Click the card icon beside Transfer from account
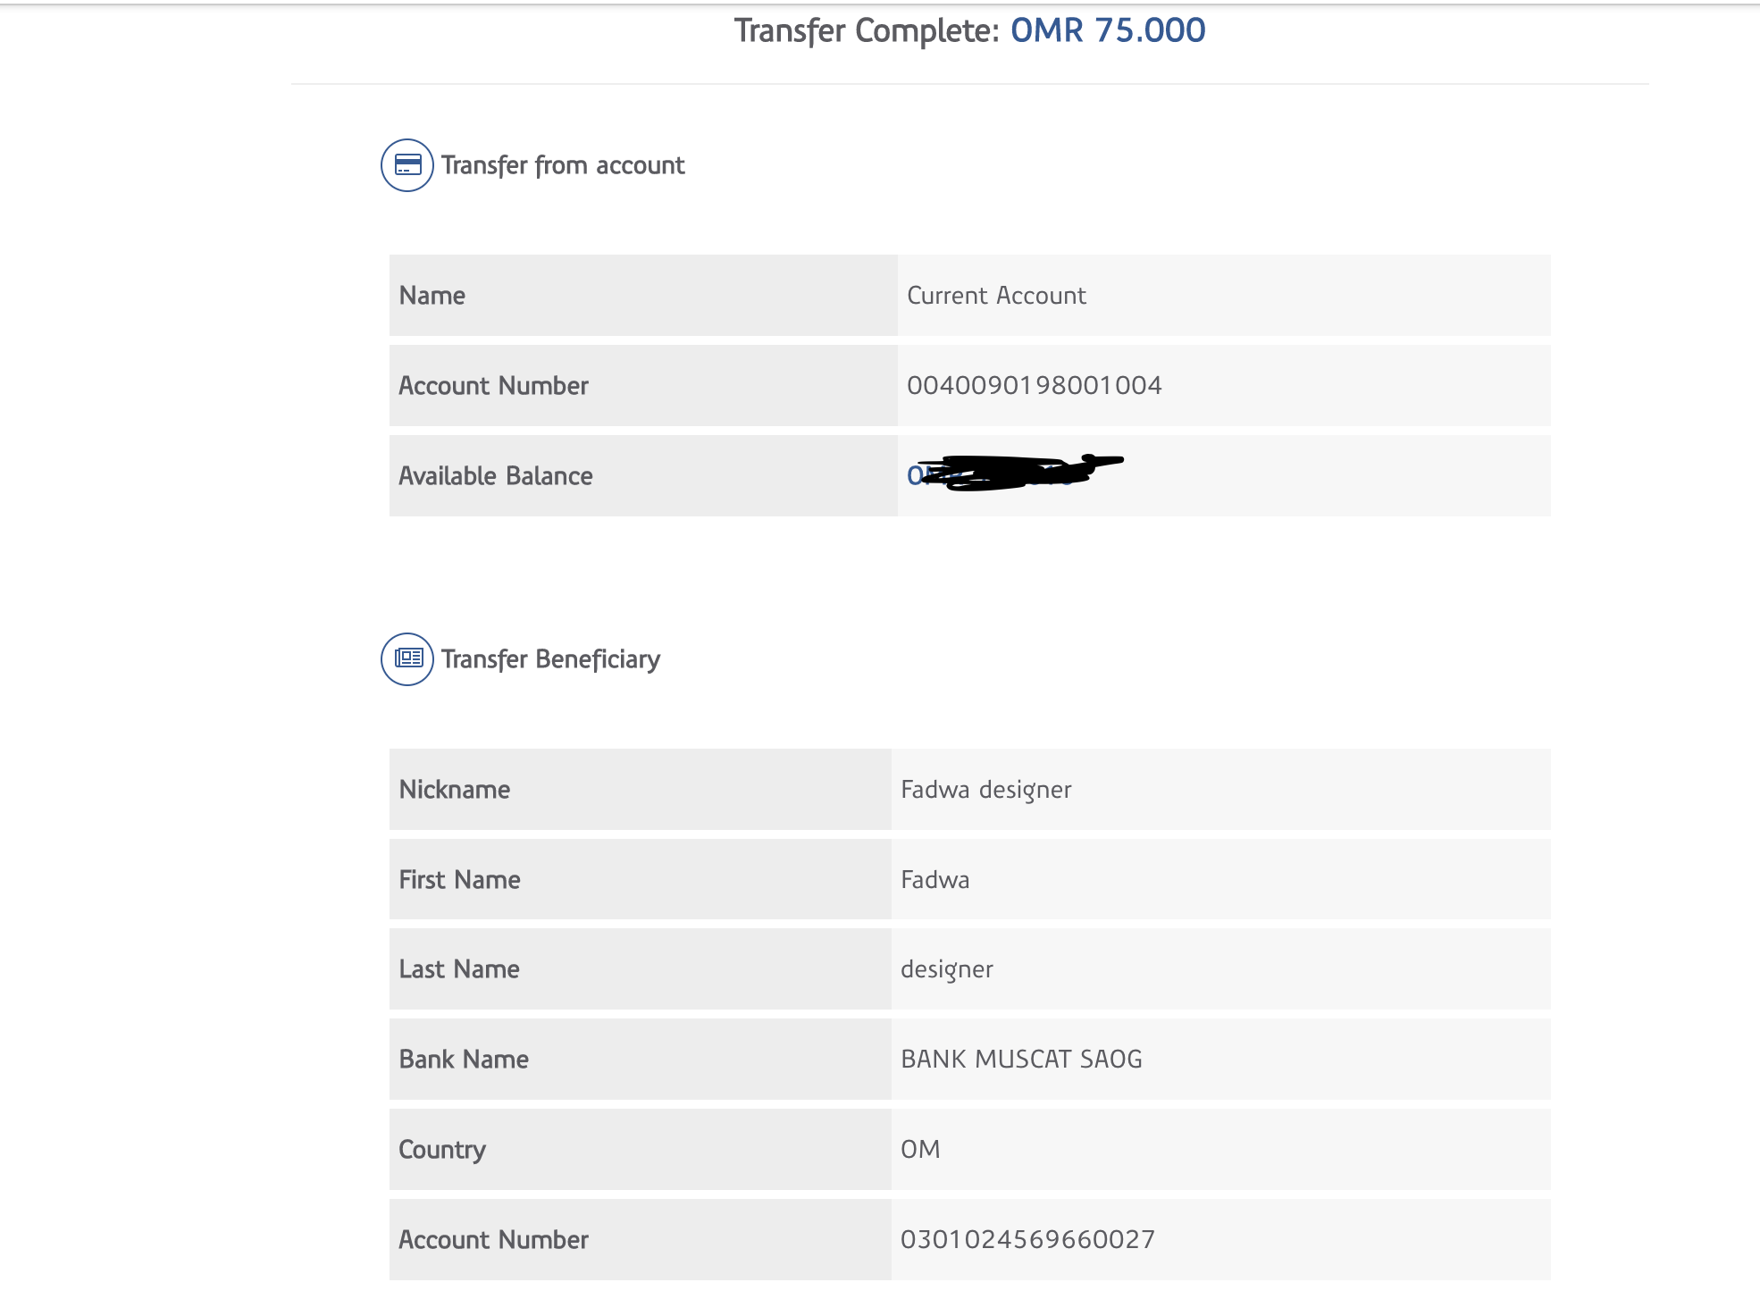Image resolution: width=1760 pixels, height=1299 pixels. [x=407, y=165]
